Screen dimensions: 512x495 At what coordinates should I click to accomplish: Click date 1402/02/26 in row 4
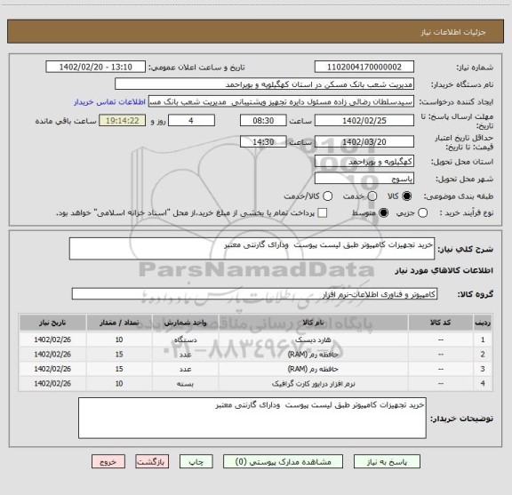(52, 384)
